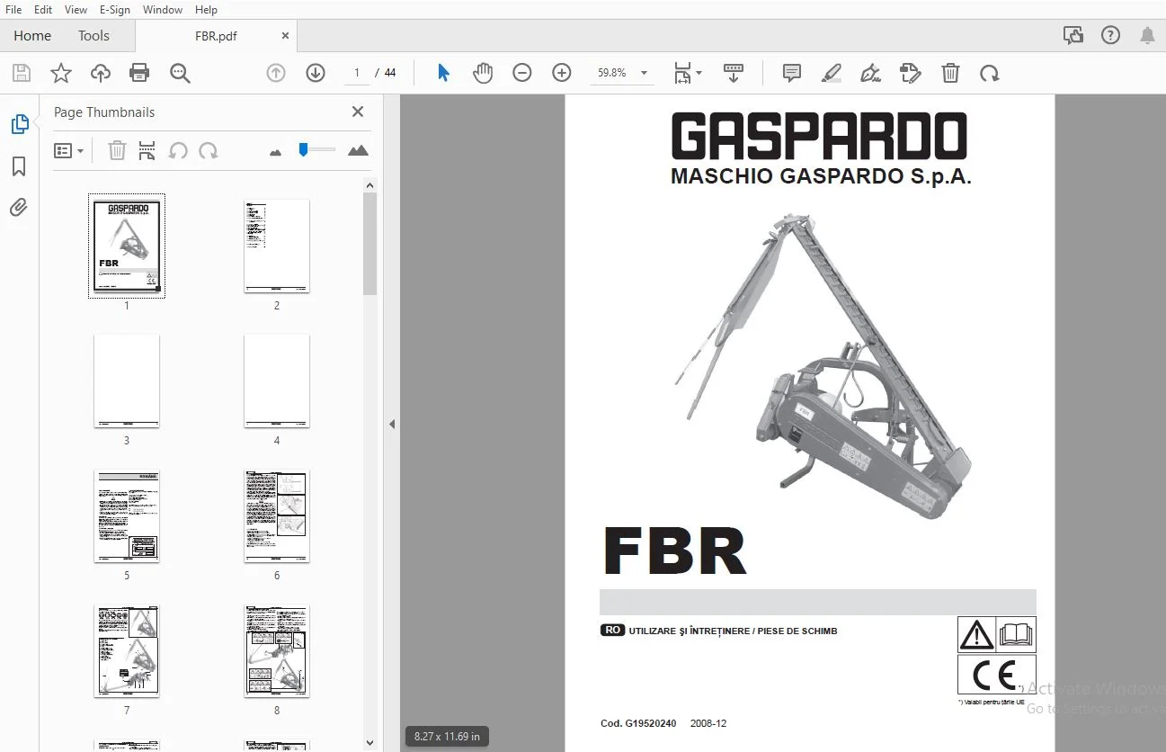Delete the selected page in the thumbnails panel
The height and width of the screenshot is (752, 1166).
[117, 150]
